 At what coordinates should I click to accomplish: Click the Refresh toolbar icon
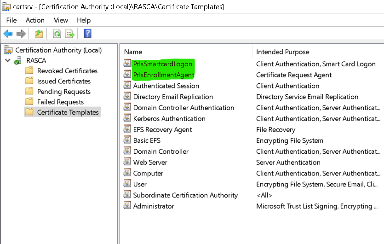point(57,34)
